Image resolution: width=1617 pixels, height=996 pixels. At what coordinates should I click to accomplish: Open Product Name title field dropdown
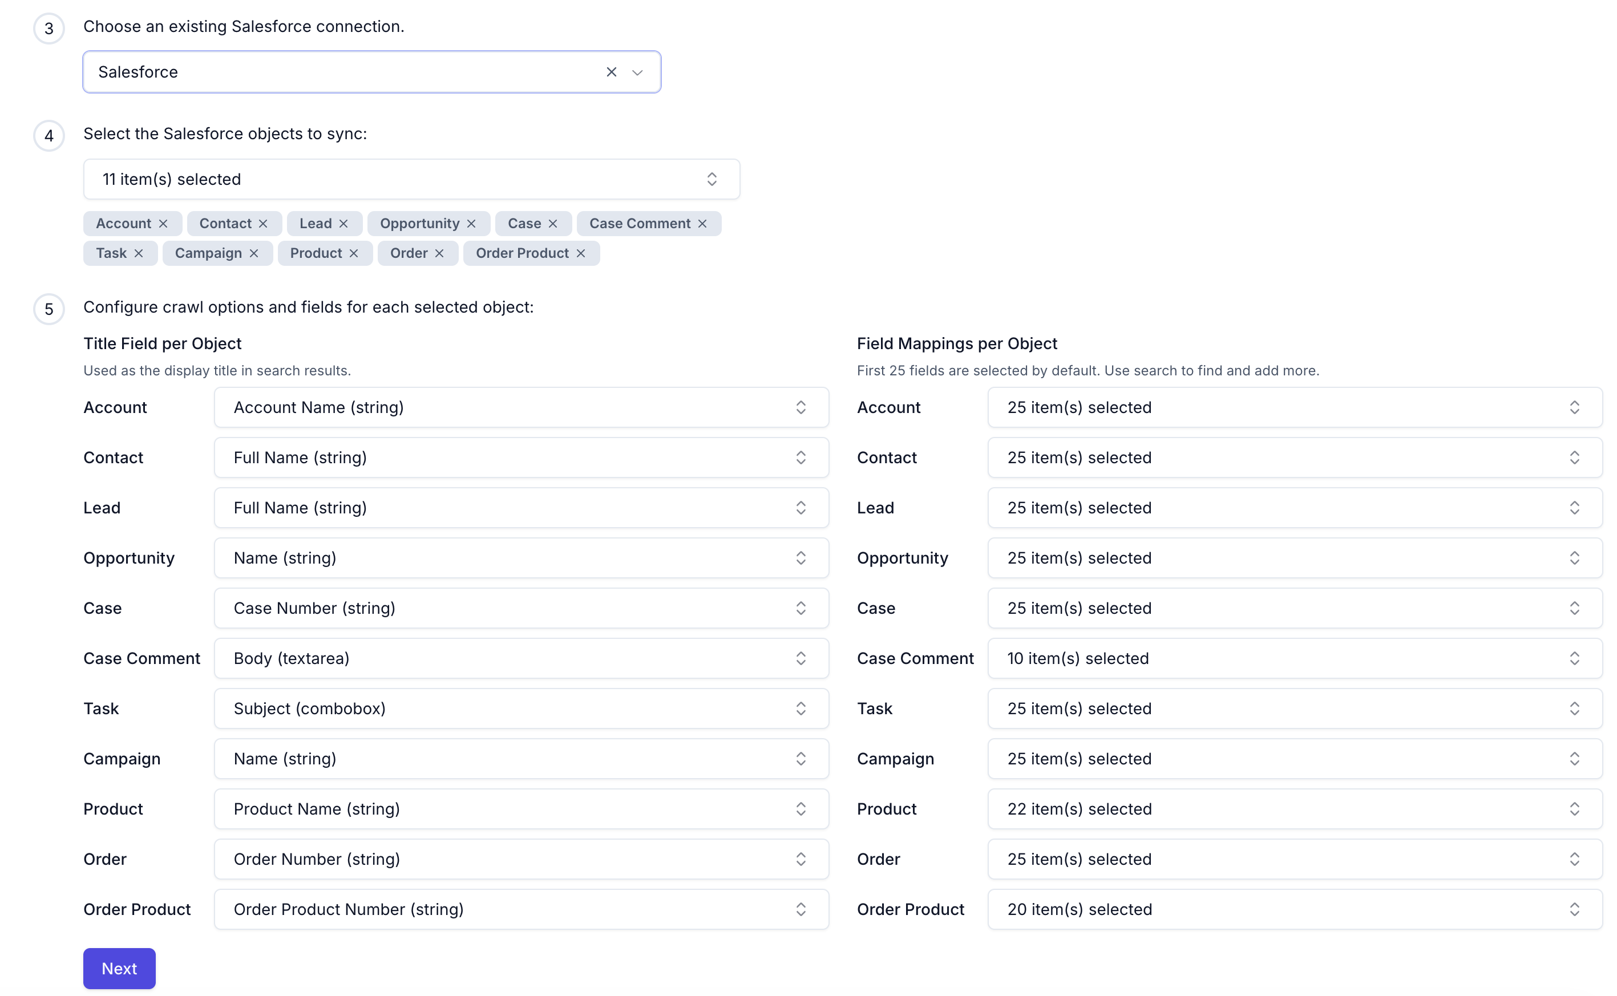(x=521, y=808)
